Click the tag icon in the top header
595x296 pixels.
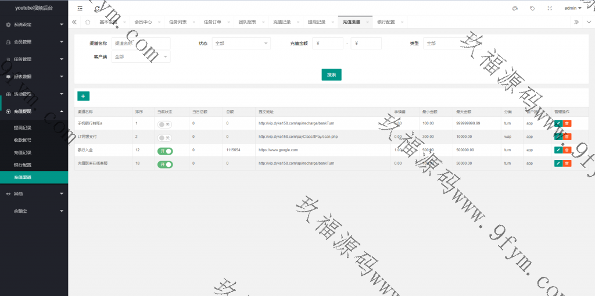coord(532,8)
